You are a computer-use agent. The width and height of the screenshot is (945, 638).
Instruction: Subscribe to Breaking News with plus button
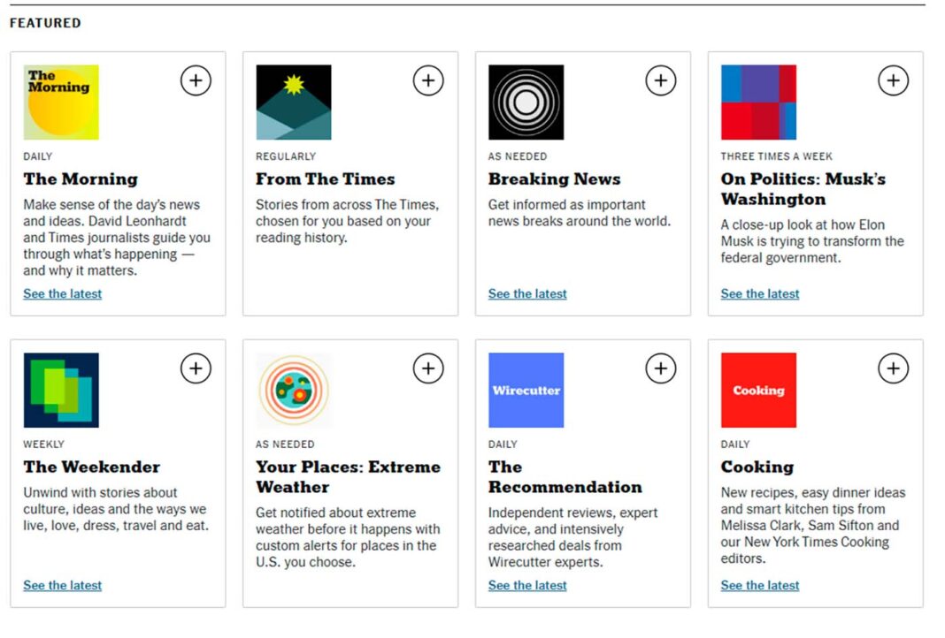tap(660, 80)
